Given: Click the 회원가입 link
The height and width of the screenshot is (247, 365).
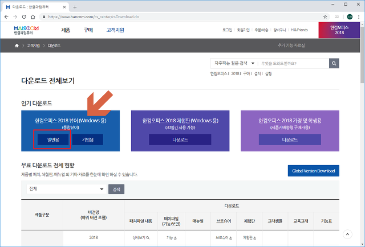Looking at the screenshot, I should (x=244, y=30).
